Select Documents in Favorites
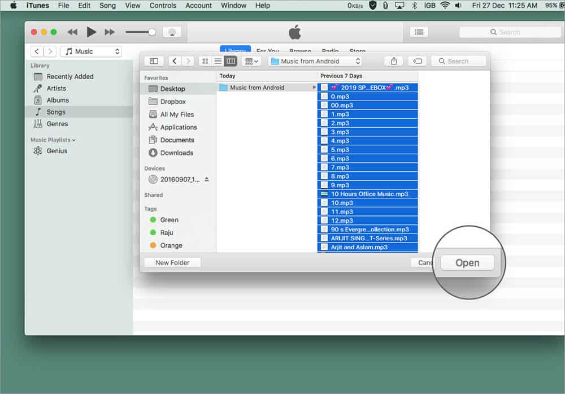 click(179, 140)
